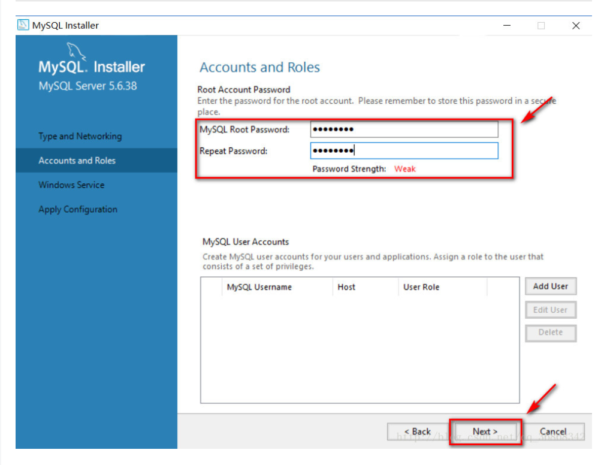Click the Root Account Password heading
This screenshot has width=601, height=465.
(244, 90)
